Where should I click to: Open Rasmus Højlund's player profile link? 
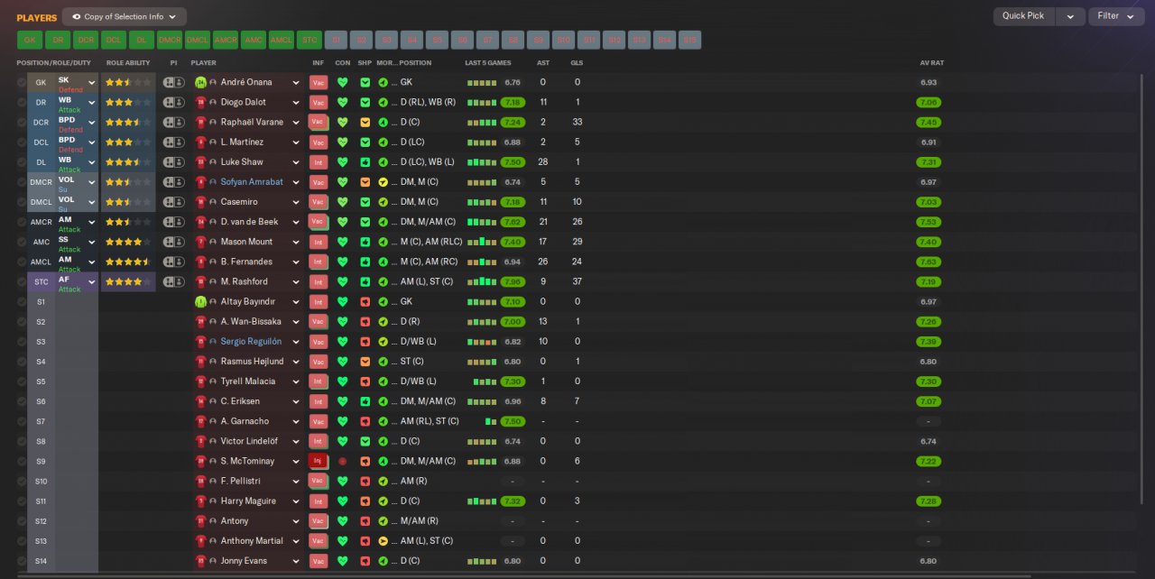point(252,362)
